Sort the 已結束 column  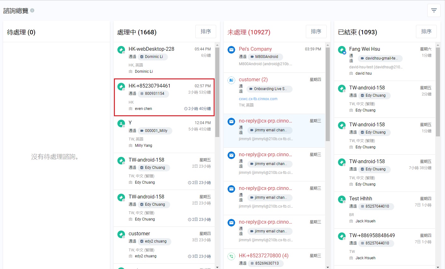click(426, 32)
